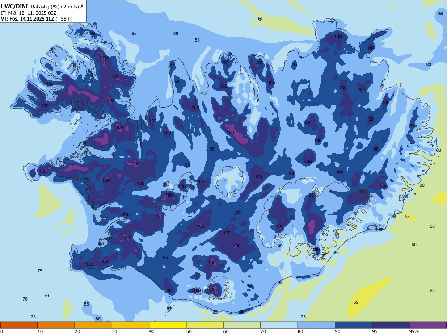
Task: Click the '58' value near the east coast
Action: 407,217
